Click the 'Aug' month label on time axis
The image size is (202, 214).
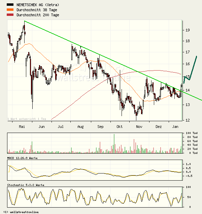coord(80,127)
